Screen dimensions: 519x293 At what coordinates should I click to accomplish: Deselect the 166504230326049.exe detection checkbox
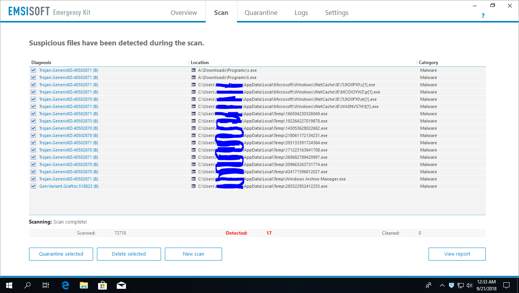click(34, 114)
